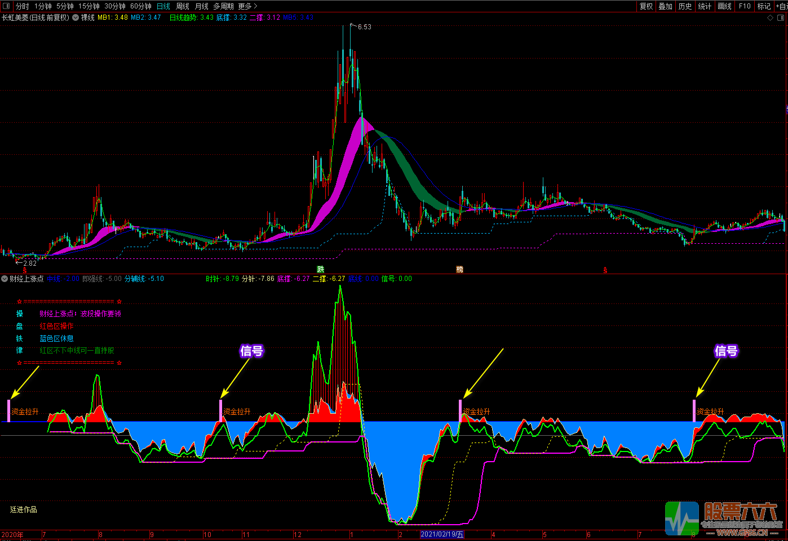Click the 复权 button
Screen dimensions: 788x541
[646, 6]
